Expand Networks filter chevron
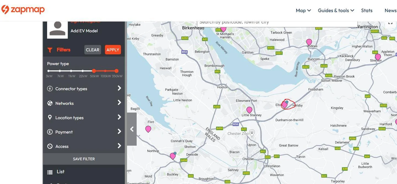This screenshot has height=184, width=397. point(119,103)
